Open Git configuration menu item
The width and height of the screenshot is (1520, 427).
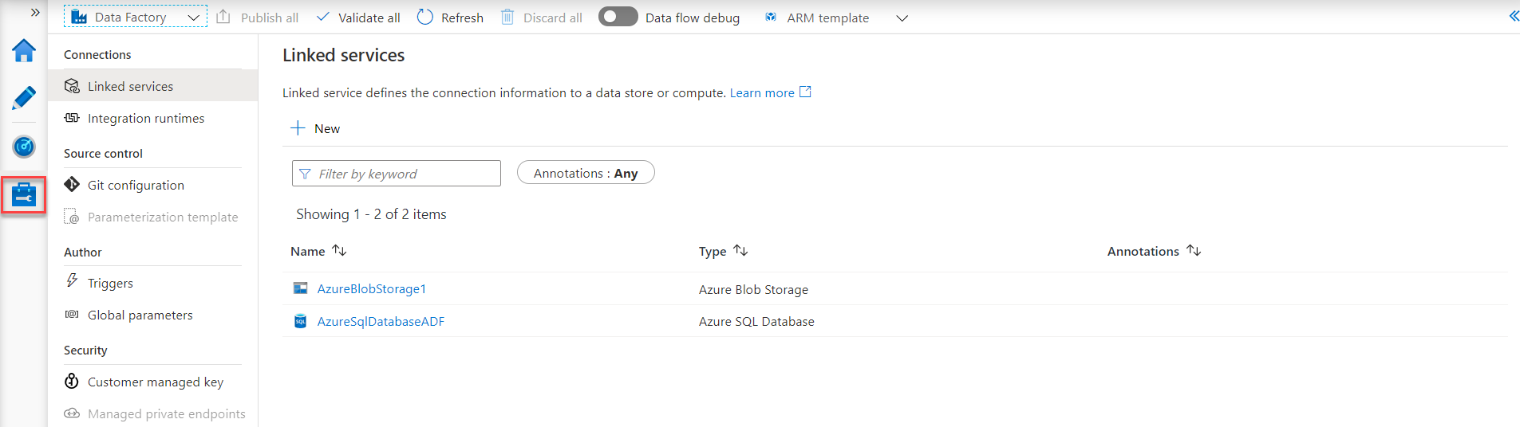coord(136,186)
